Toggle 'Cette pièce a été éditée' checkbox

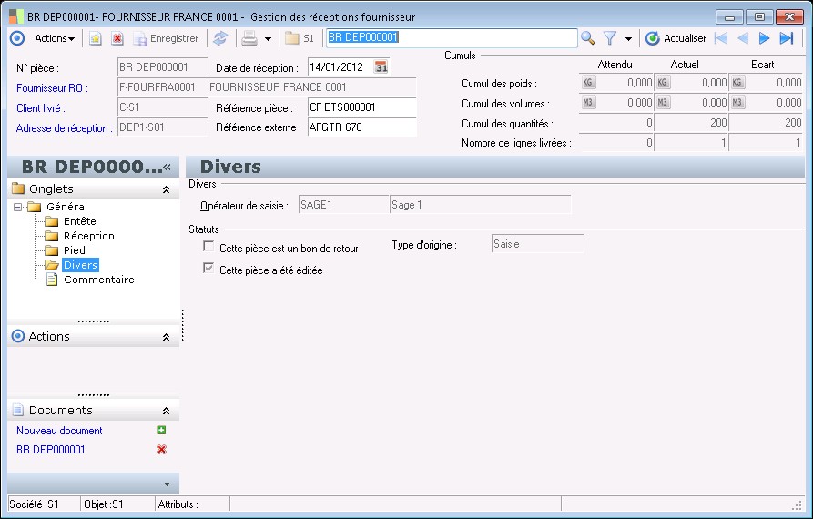pos(209,270)
